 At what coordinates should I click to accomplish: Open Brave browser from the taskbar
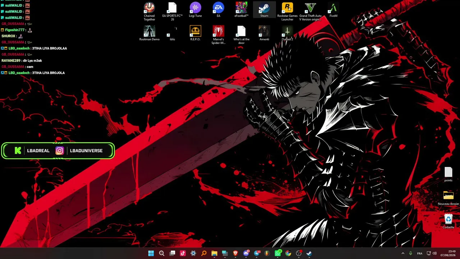(235, 253)
